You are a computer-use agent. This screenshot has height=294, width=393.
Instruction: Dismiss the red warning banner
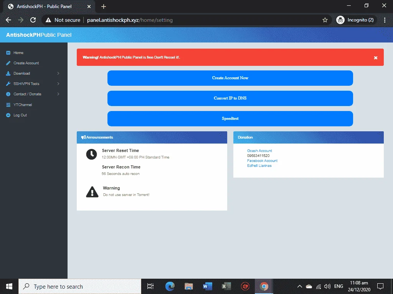375,58
